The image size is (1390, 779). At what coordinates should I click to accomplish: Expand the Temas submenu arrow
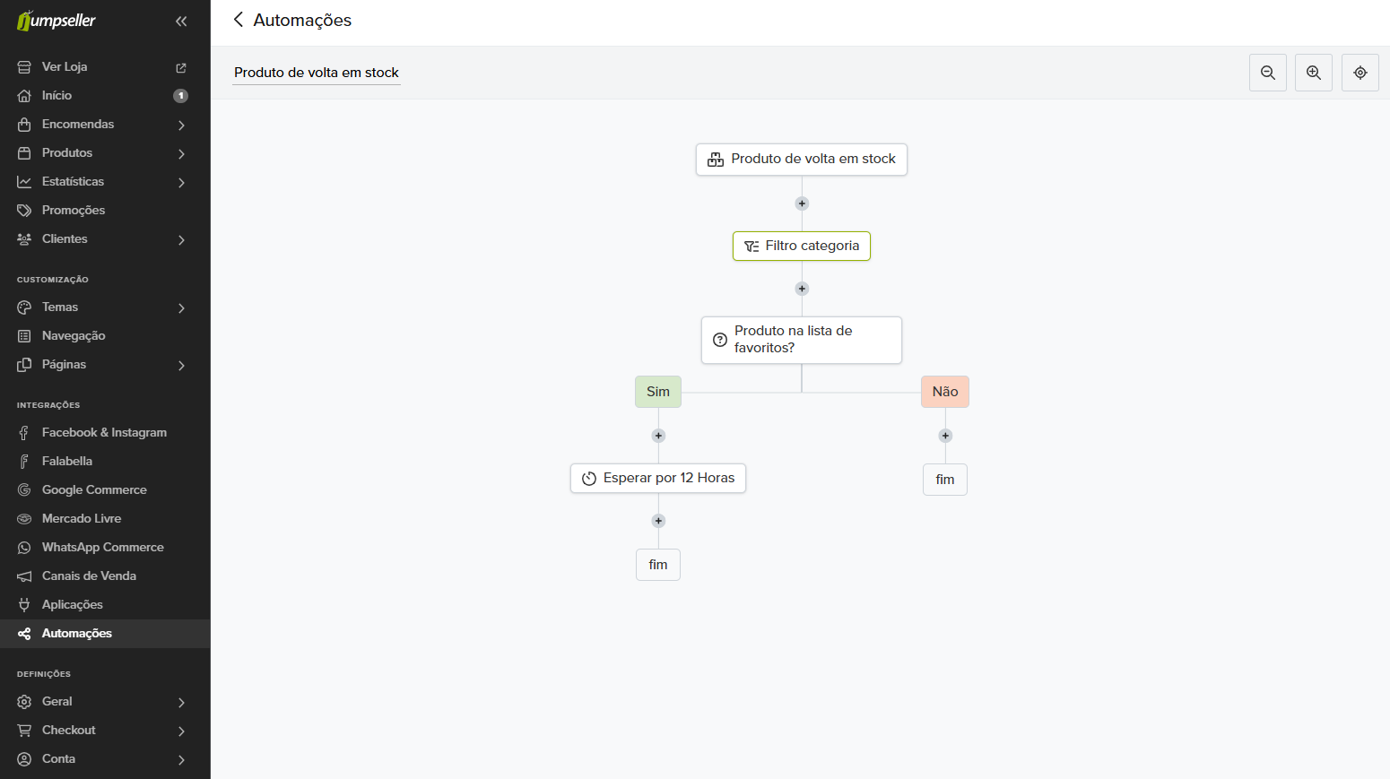coord(181,307)
